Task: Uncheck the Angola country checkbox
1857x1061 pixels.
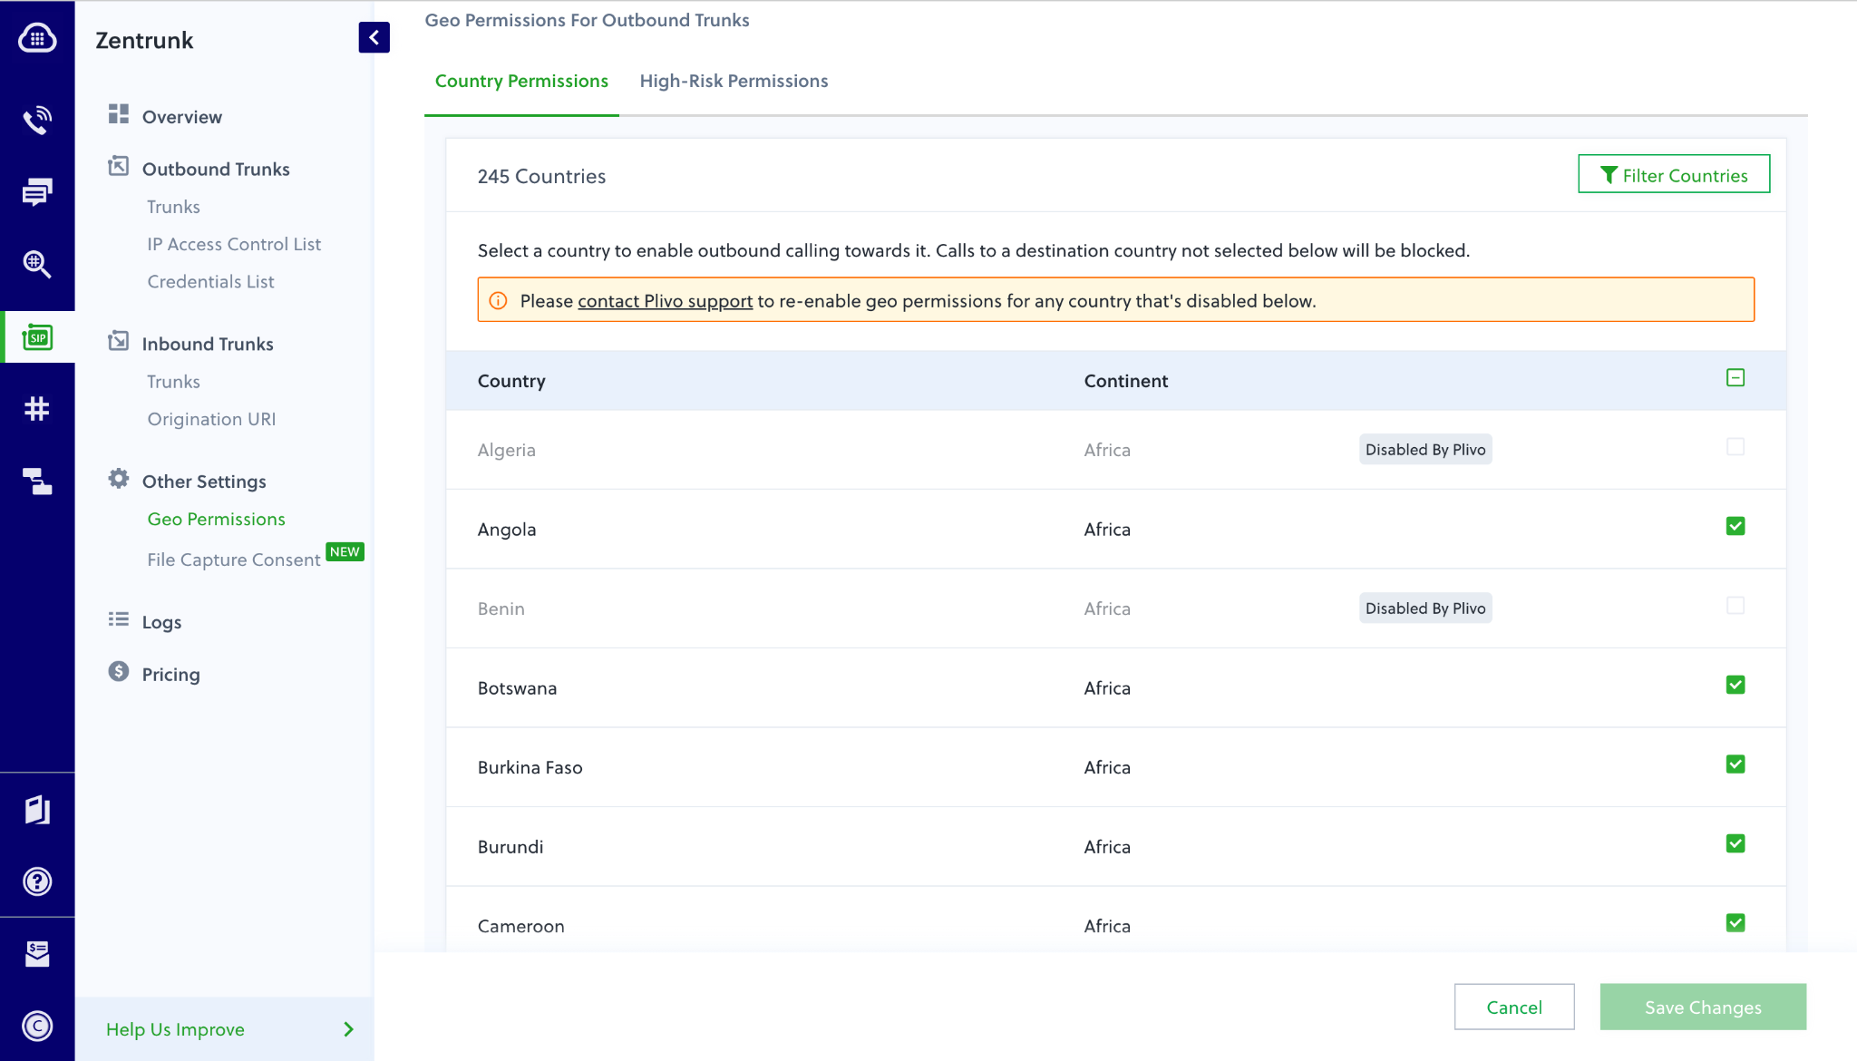Action: click(1735, 527)
